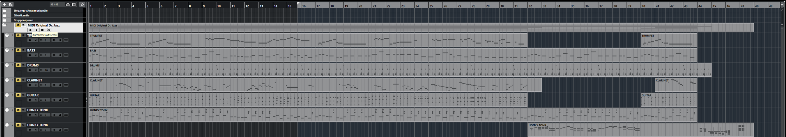Mute the MIDI Original Dr. Jazz folder
Screen dimensions: 786x137
click(18, 25)
